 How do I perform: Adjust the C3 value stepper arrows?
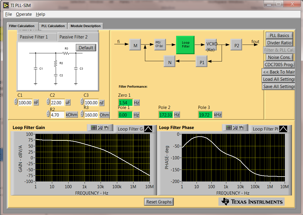82,101
